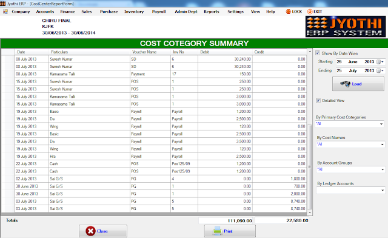Click the Inv No column header
This screenshot has height=238, width=388.
tap(184, 52)
